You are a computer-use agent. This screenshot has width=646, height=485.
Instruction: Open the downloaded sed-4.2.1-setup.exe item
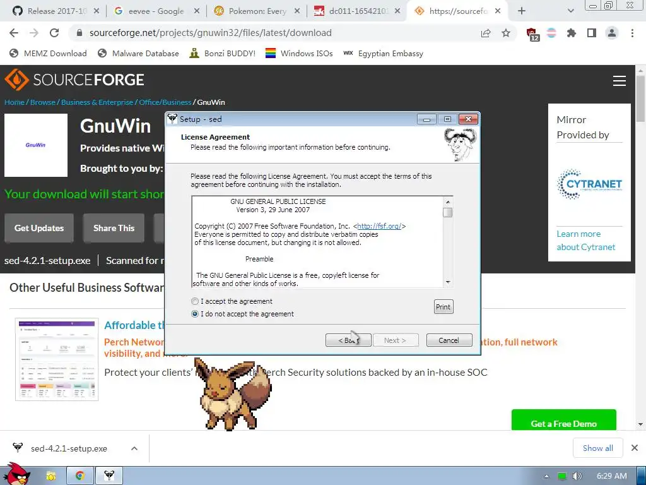tap(69, 448)
